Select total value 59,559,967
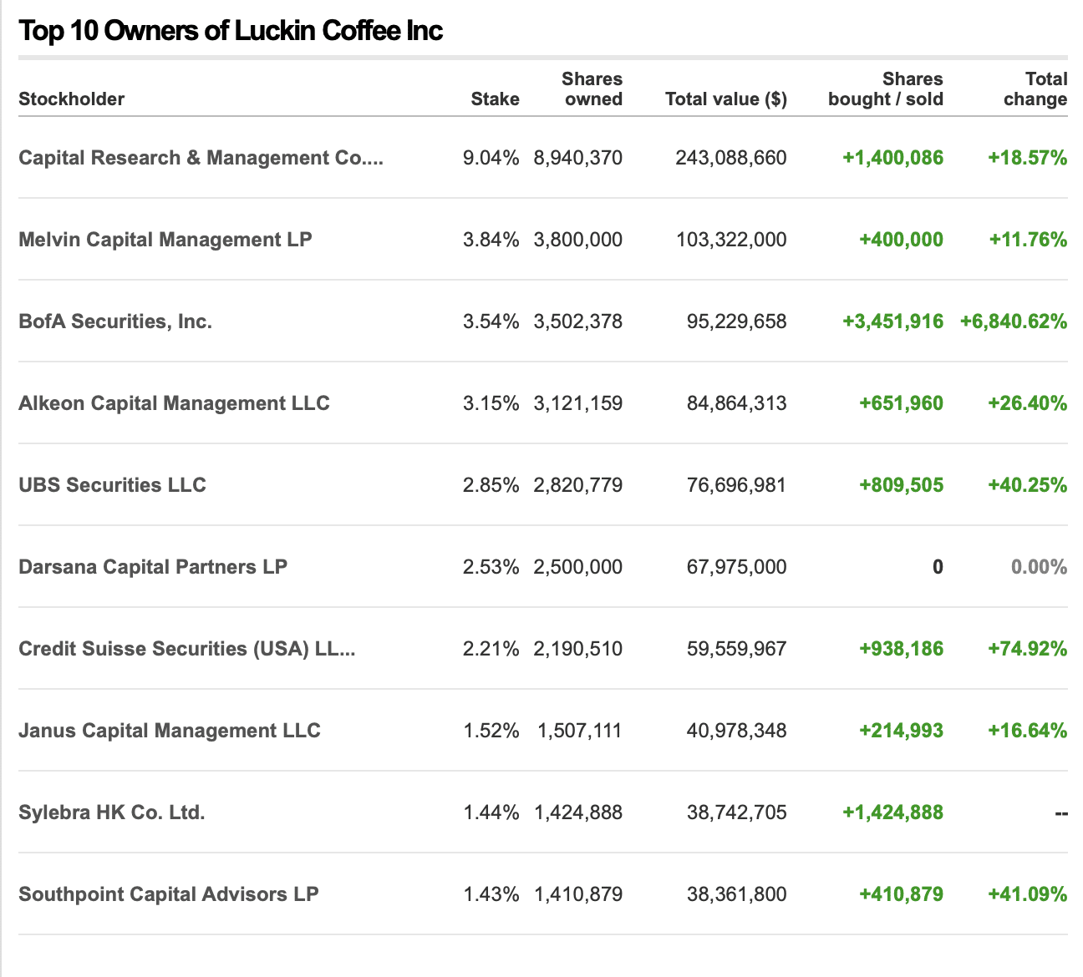 tap(737, 649)
